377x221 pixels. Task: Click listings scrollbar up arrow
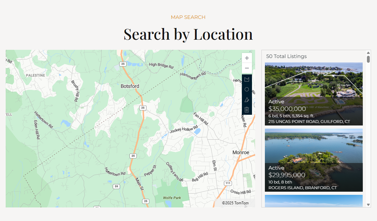368,53
